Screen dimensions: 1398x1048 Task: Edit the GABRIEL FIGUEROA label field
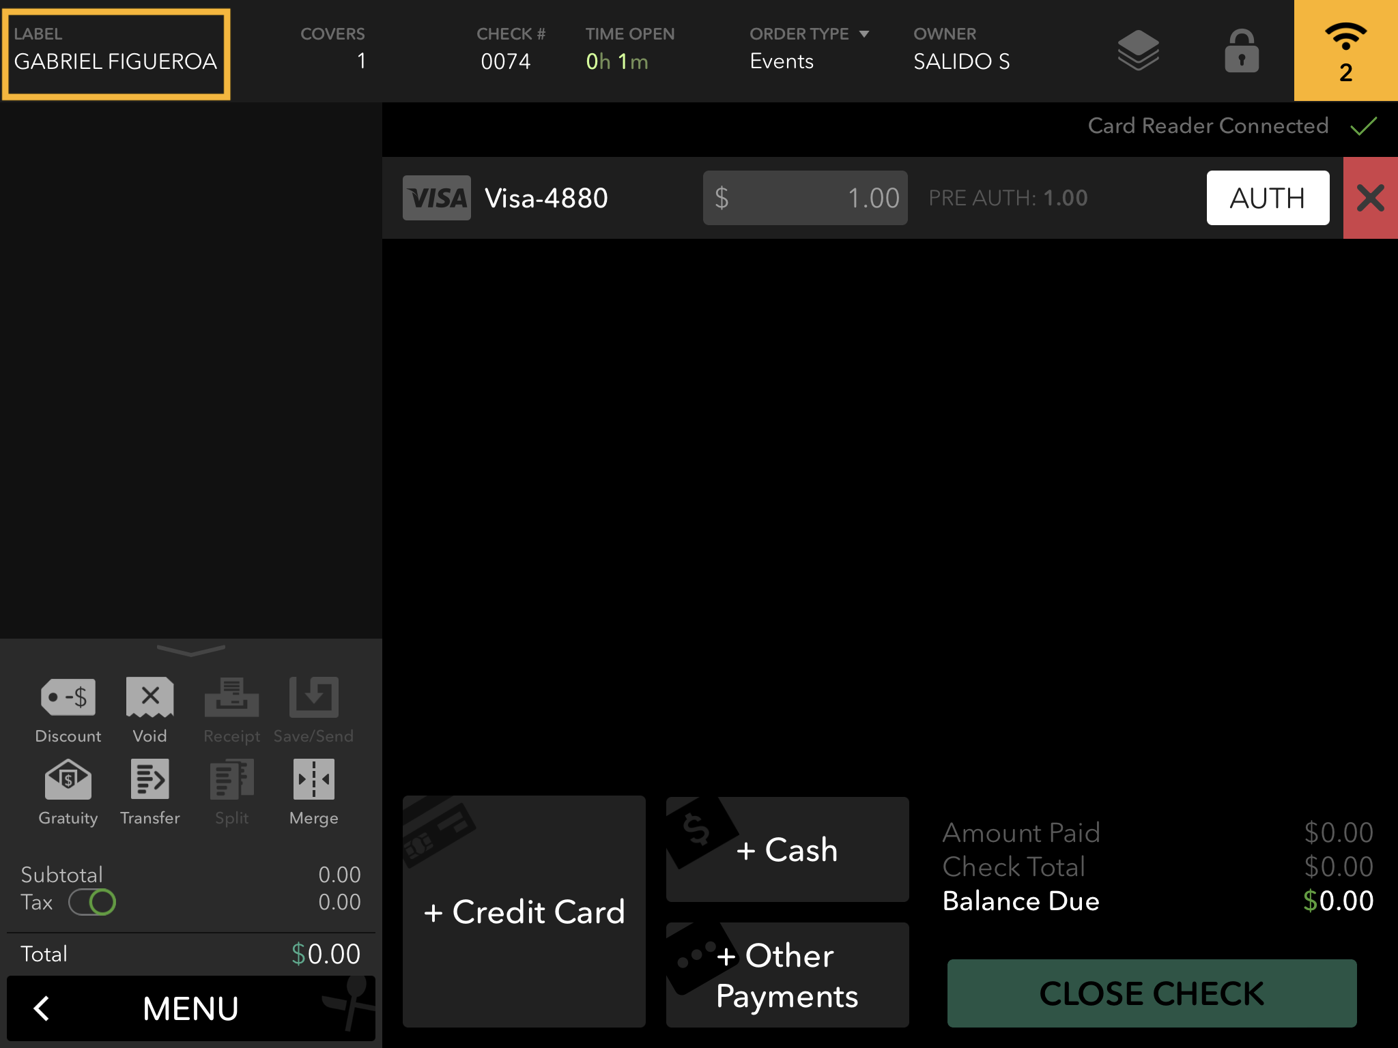[x=116, y=55]
